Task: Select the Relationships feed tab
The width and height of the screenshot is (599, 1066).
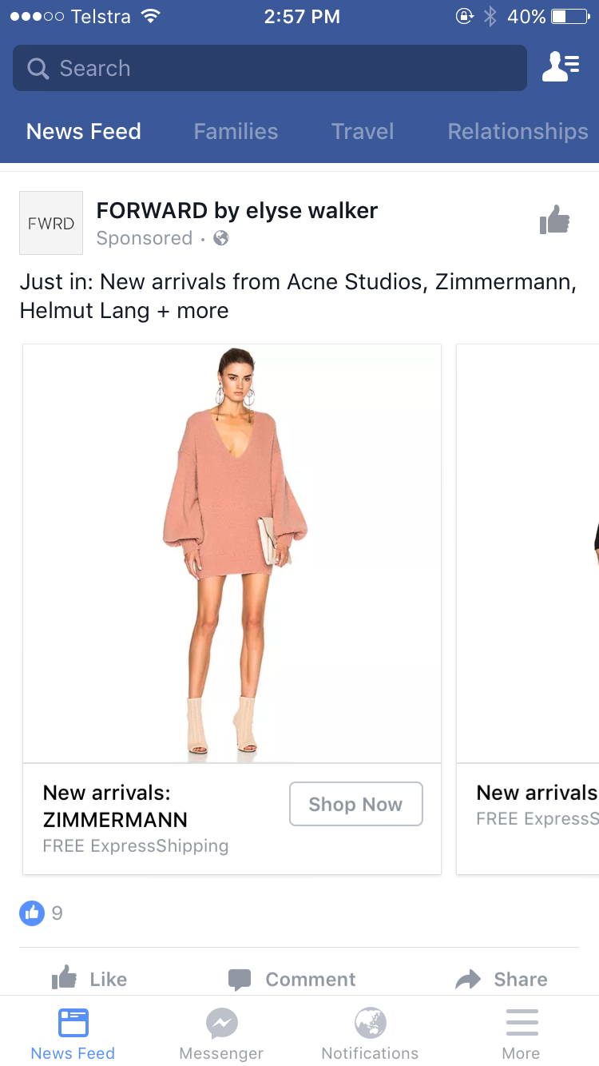Action: 518,132
